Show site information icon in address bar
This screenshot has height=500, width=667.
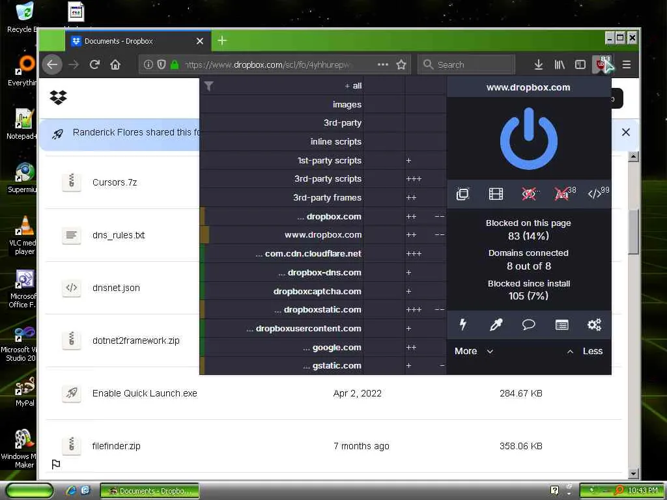[x=148, y=64]
